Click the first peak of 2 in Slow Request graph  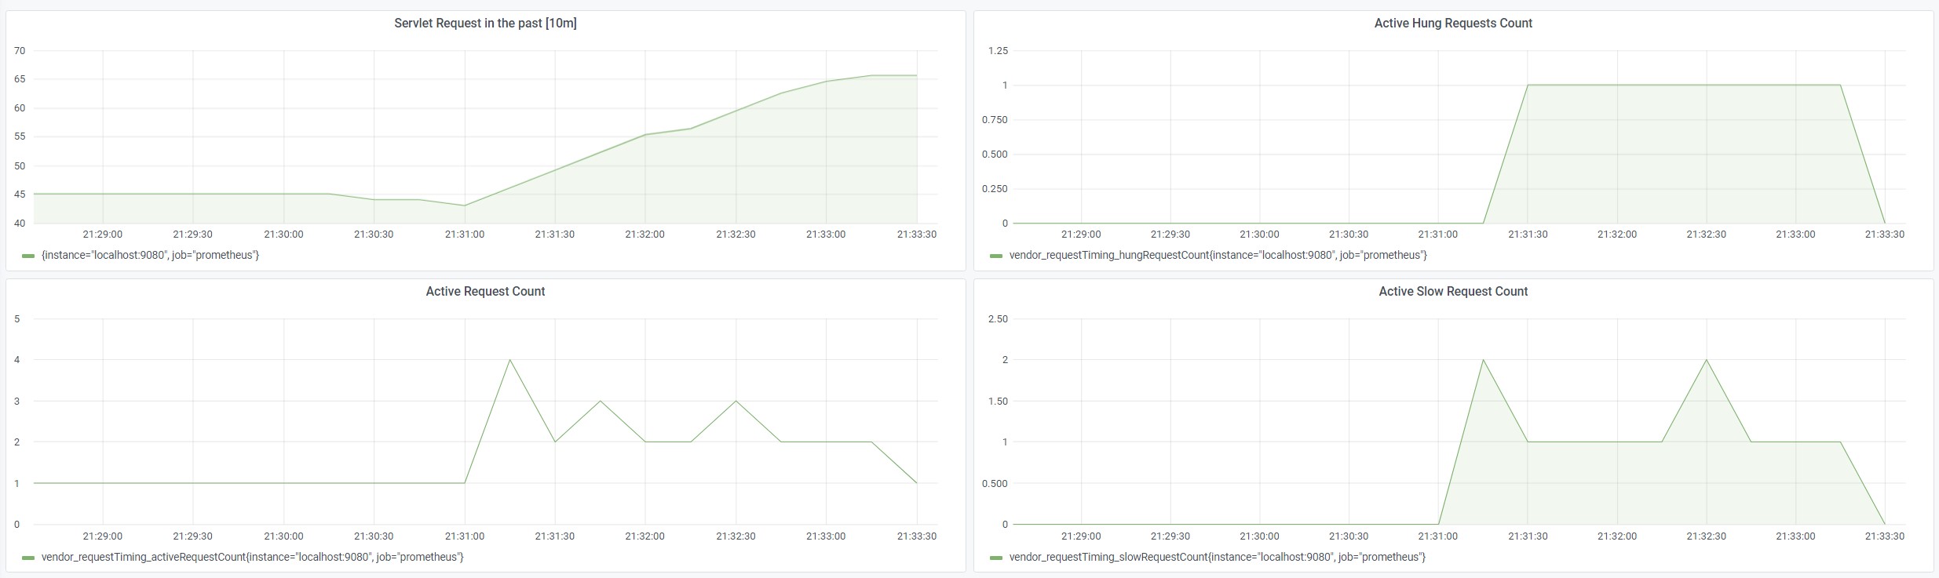pos(1483,360)
